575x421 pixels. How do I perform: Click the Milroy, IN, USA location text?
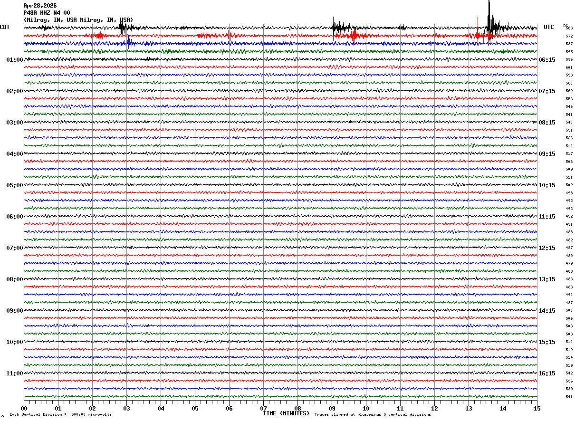pos(78,20)
